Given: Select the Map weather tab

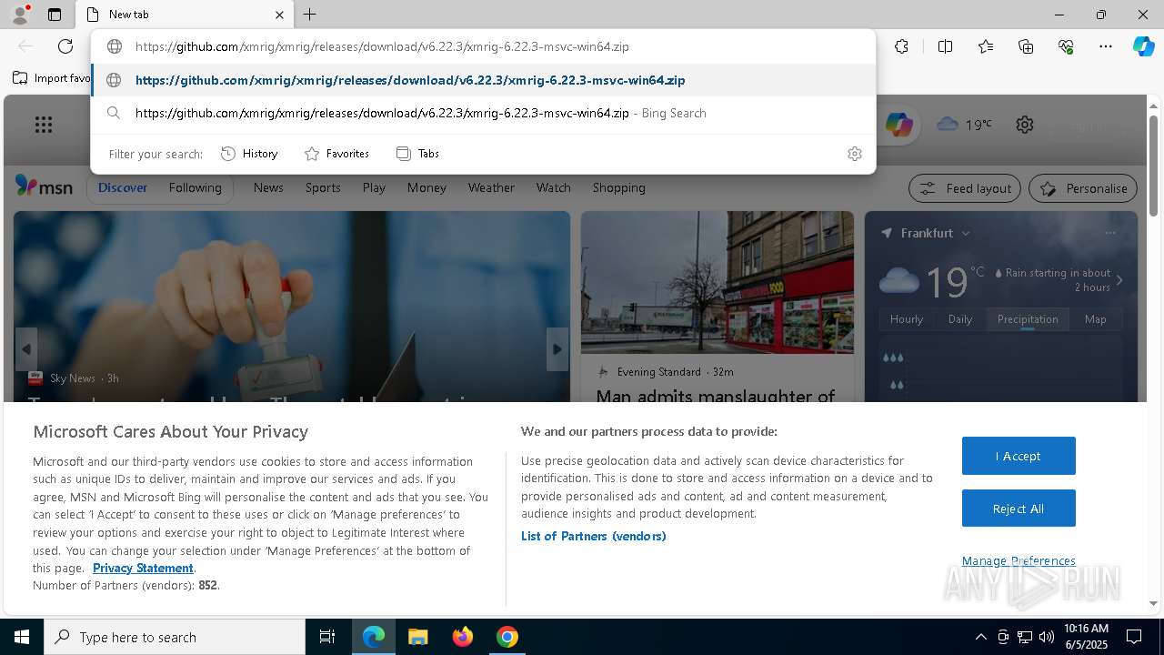Looking at the screenshot, I should pos(1096,319).
